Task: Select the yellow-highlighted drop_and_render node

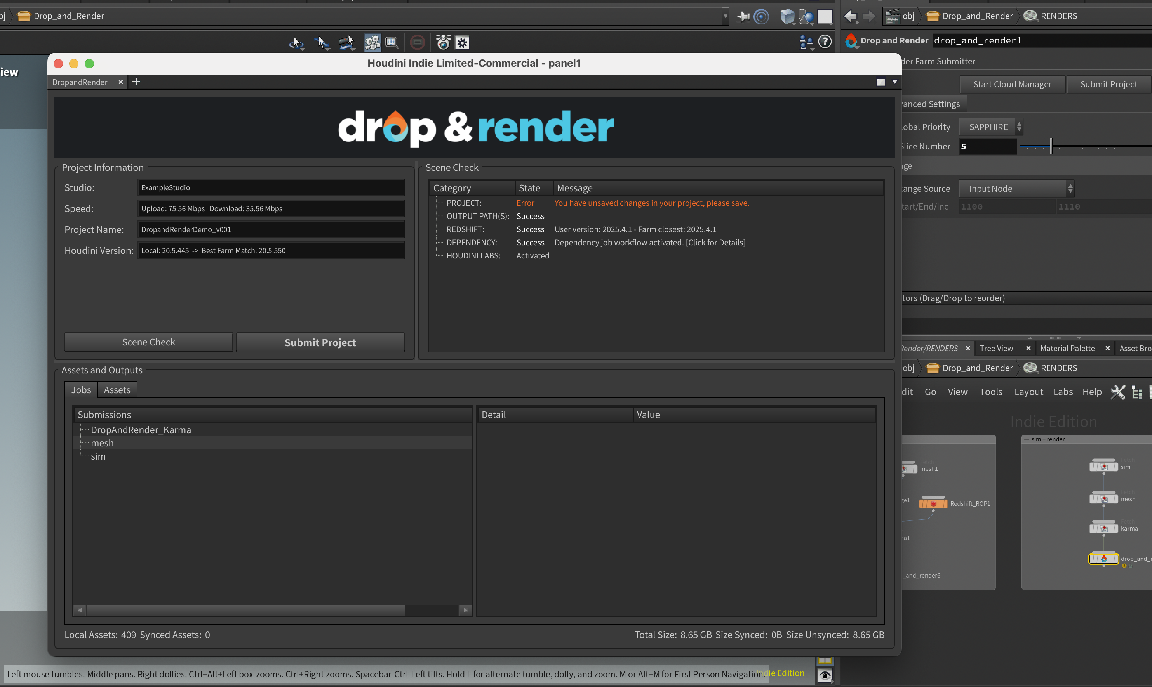Action: click(1103, 559)
